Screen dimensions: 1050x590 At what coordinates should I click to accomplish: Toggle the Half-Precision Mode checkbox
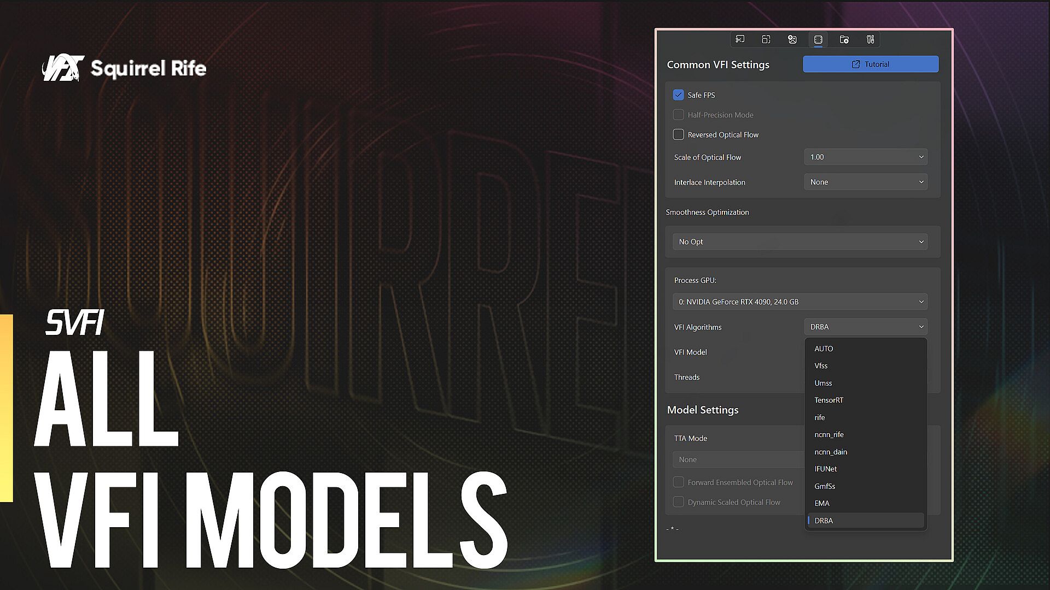coord(678,115)
